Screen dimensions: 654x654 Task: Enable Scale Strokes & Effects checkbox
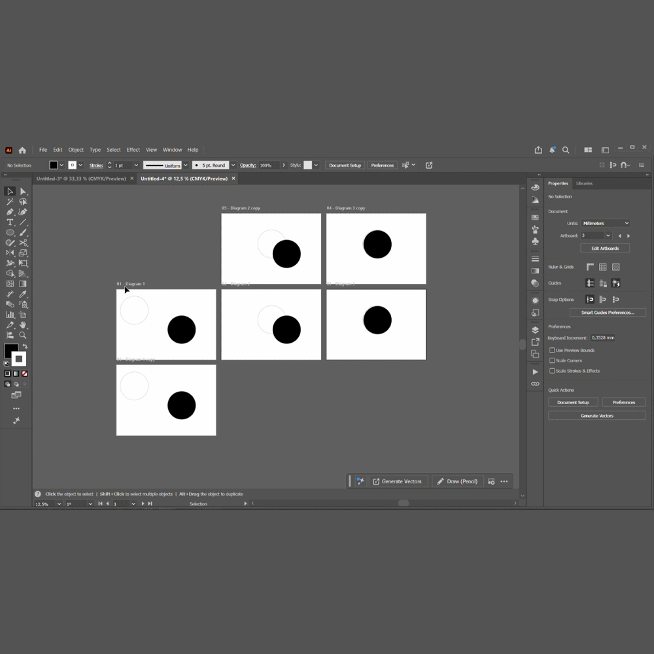coord(552,371)
